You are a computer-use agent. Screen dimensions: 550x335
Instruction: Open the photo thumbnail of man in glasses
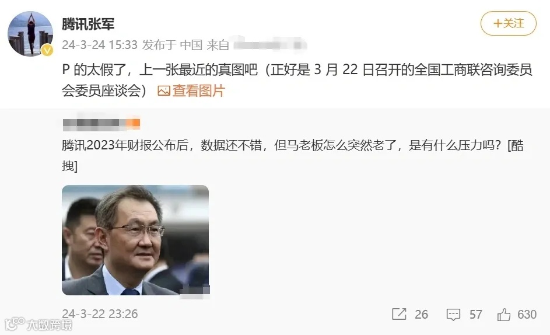[135, 240]
